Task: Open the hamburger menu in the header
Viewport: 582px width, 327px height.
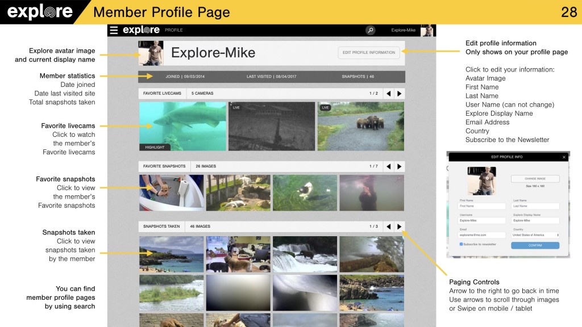Action: click(x=114, y=30)
